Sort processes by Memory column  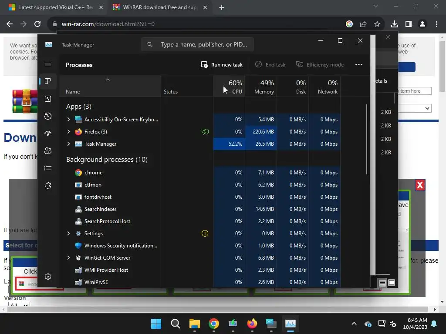(x=261, y=87)
